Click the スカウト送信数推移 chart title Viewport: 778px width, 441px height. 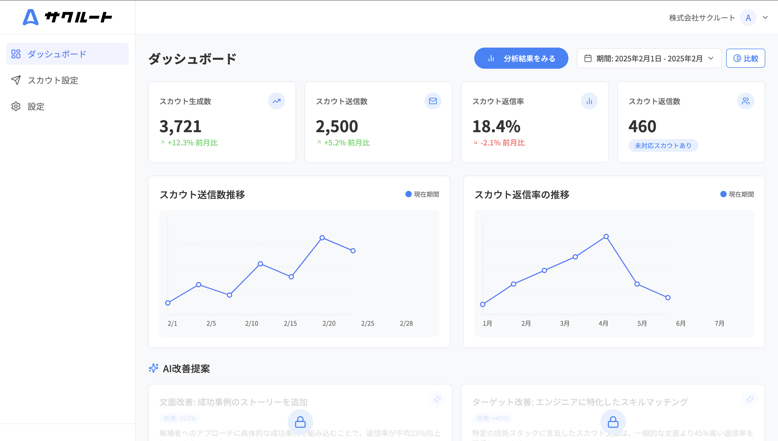[x=202, y=194]
